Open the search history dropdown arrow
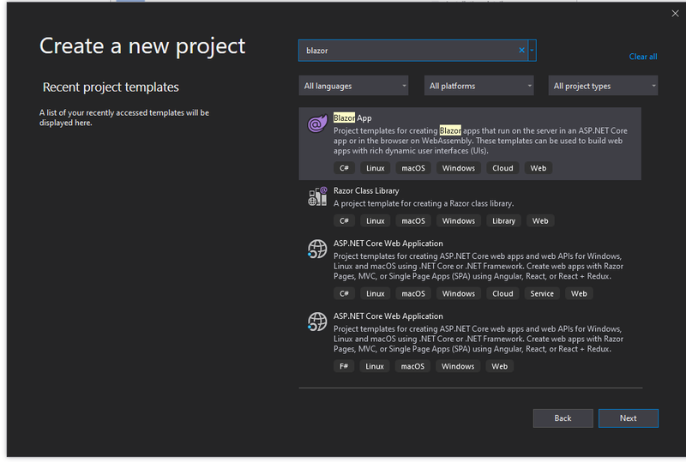This screenshot has width=686, height=463. point(532,51)
